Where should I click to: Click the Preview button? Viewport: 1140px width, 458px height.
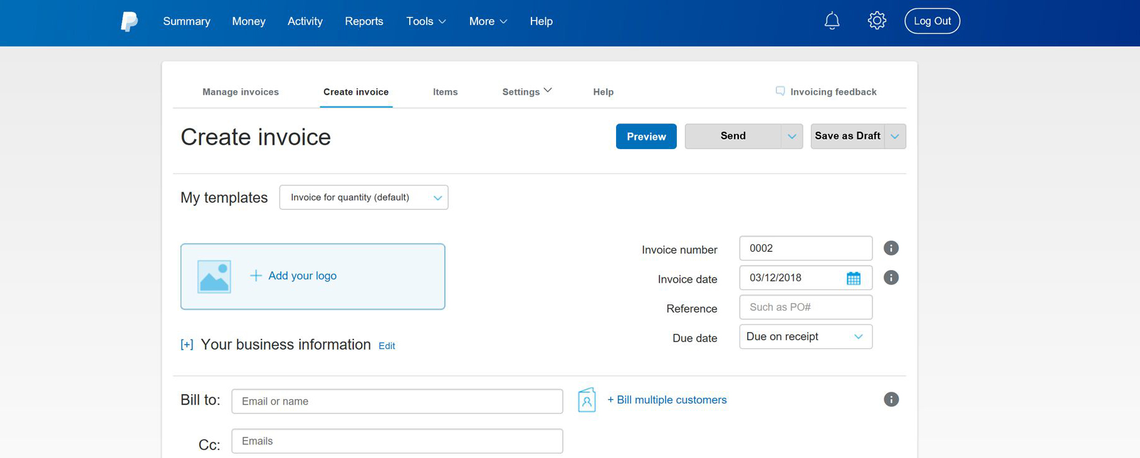(646, 137)
